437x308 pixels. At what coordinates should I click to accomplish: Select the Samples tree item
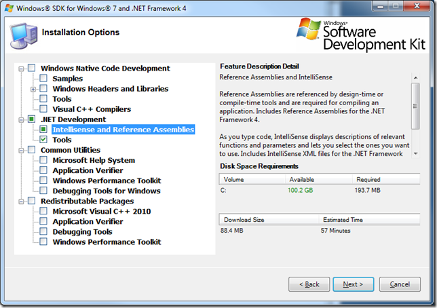(67, 79)
